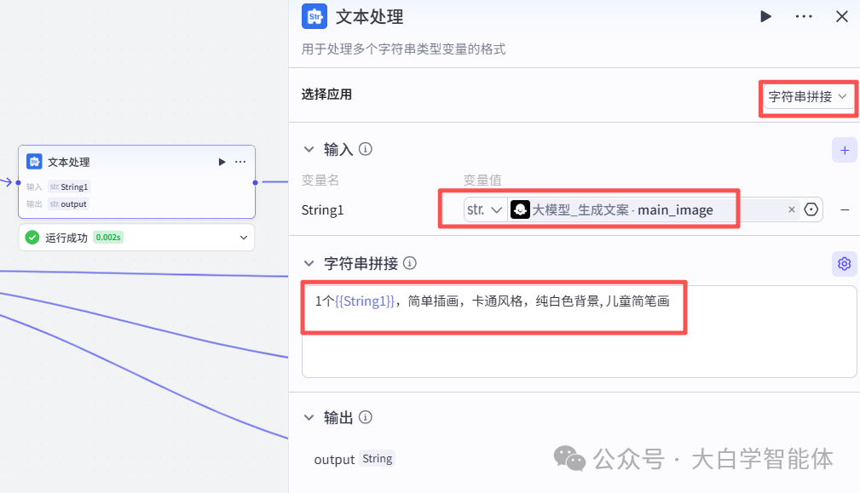This screenshot has width=860, height=493.
Task: Click the 变量值 column header
Action: [482, 181]
